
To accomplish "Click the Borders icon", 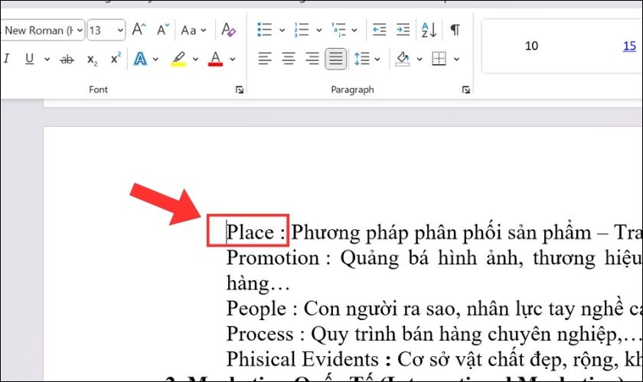I will [439, 59].
